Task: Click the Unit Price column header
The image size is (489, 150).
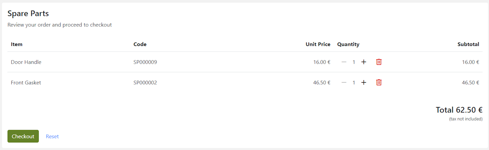Action: click(x=318, y=44)
